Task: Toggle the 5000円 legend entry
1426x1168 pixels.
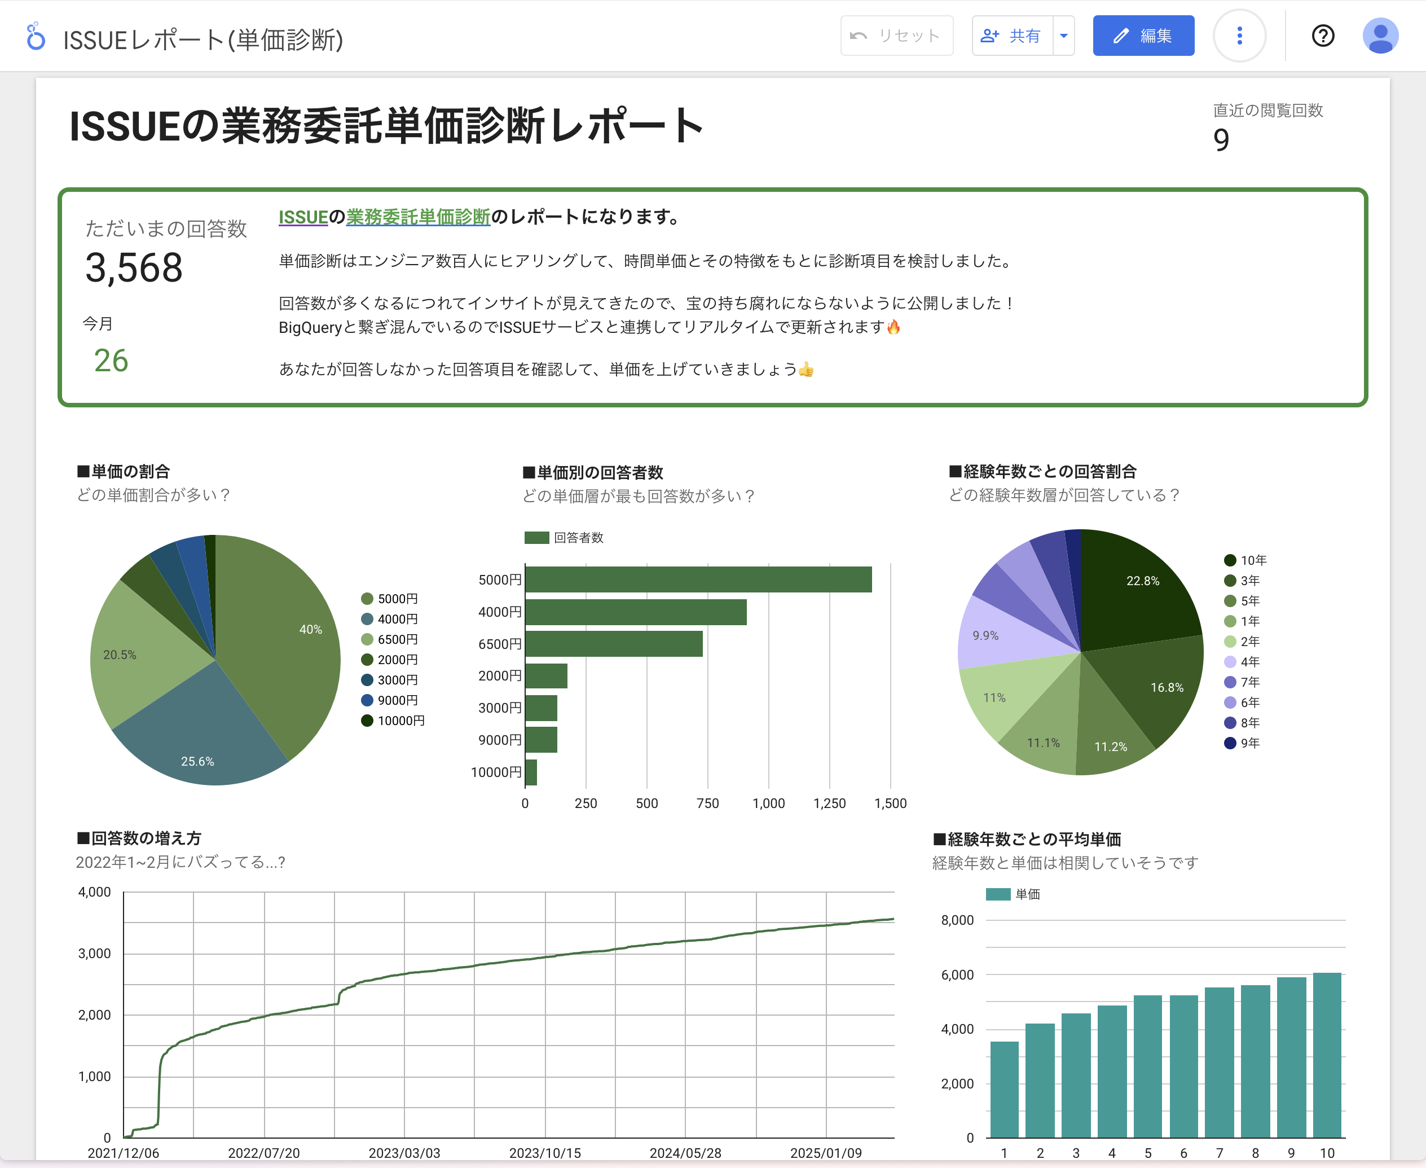Action: pyautogui.click(x=390, y=599)
